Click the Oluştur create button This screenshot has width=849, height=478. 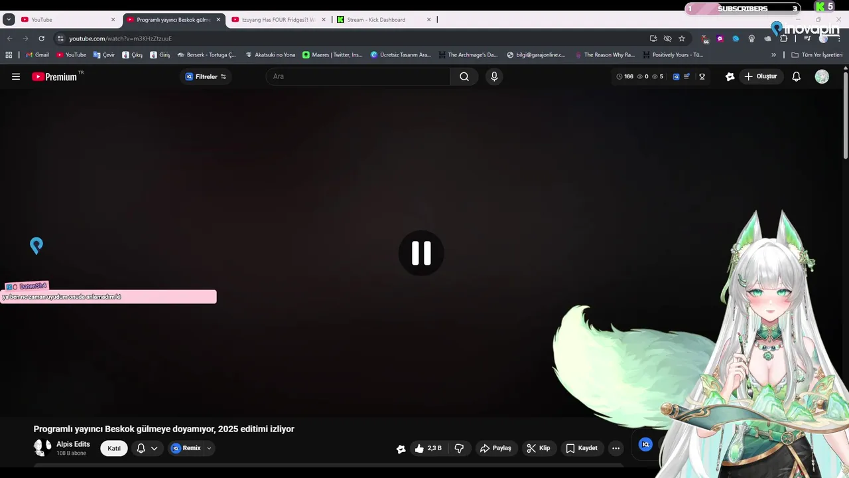point(760,76)
